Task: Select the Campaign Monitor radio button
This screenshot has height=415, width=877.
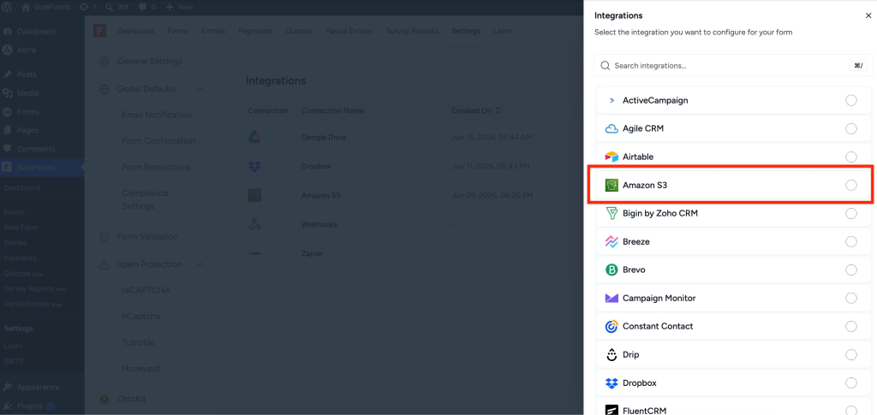Action: (850, 299)
